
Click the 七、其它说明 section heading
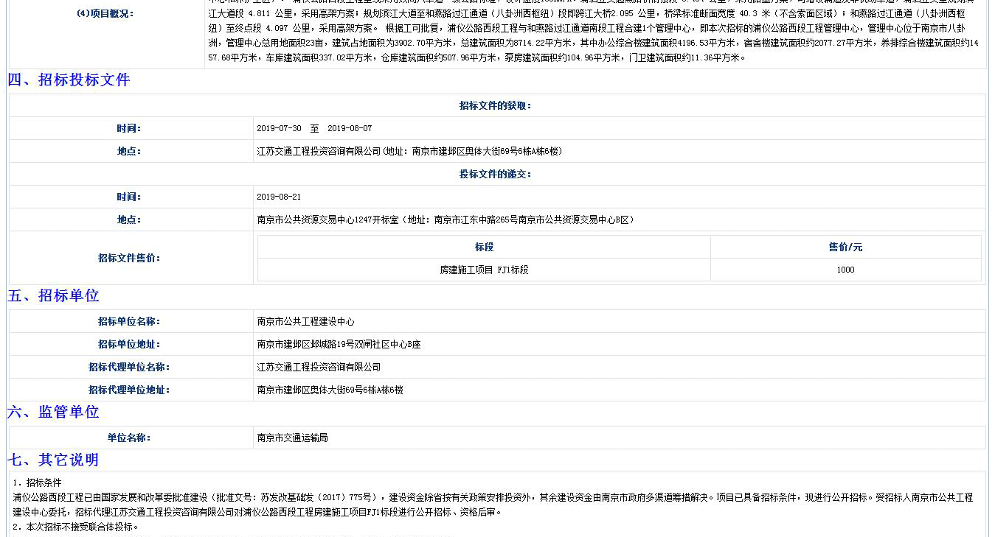tap(53, 460)
